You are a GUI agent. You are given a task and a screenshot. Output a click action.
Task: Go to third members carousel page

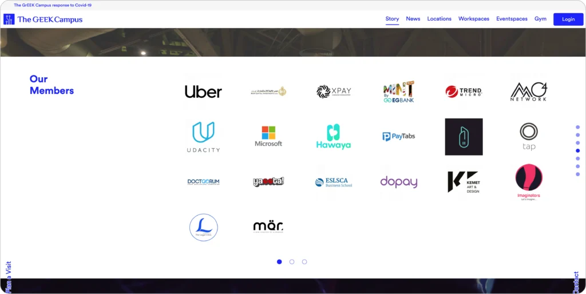(x=304, y=262)
